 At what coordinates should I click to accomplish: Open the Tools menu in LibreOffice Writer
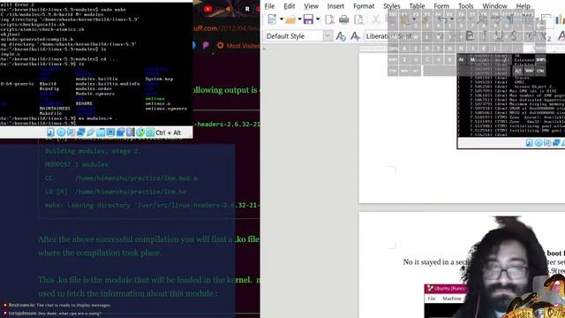[465, 6]
